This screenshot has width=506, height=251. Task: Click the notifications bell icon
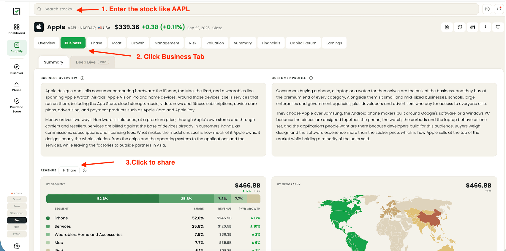[499, 9]
